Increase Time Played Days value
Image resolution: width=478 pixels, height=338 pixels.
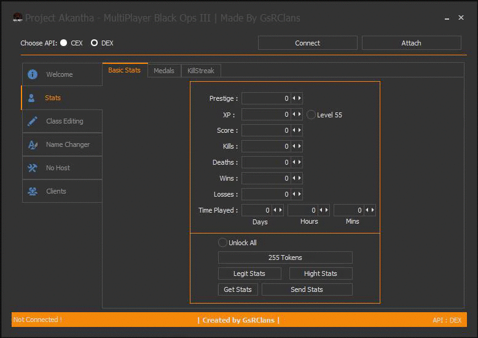click(x=281, y=210)
